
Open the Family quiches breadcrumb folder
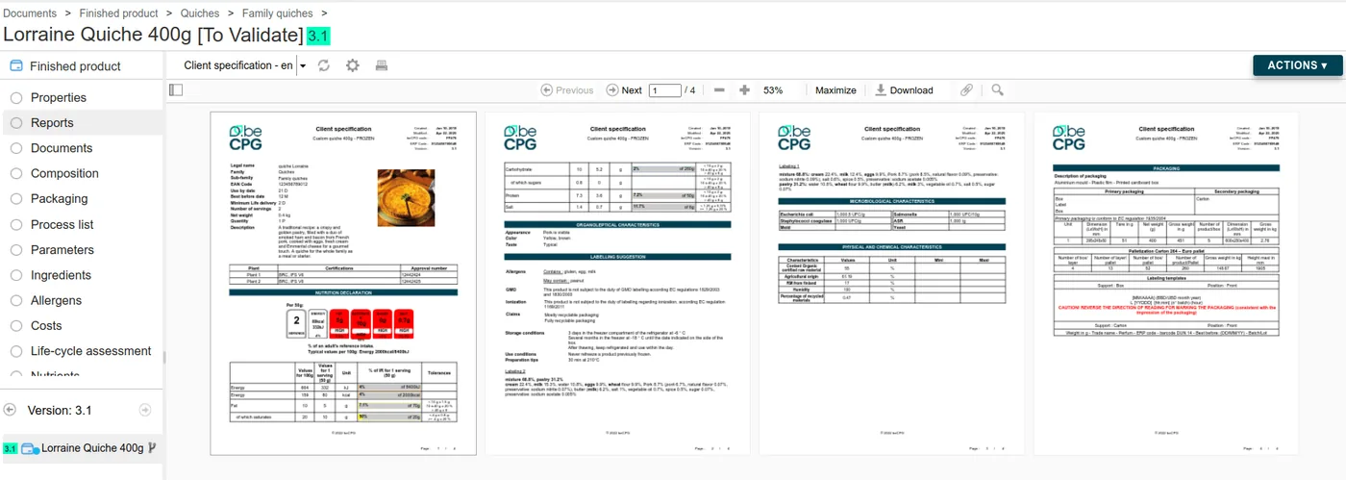(x=277, y=13)
